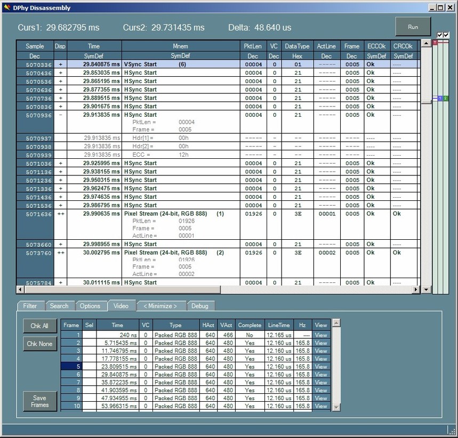Viewport: 458px width, 438px height.
Task: Click View for frame 10
Action: 321,406
